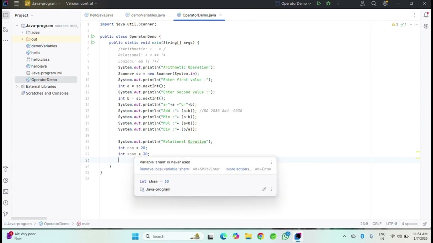
Task: Open options menu beside Java-program in tooltip
Action: point(271,189)
